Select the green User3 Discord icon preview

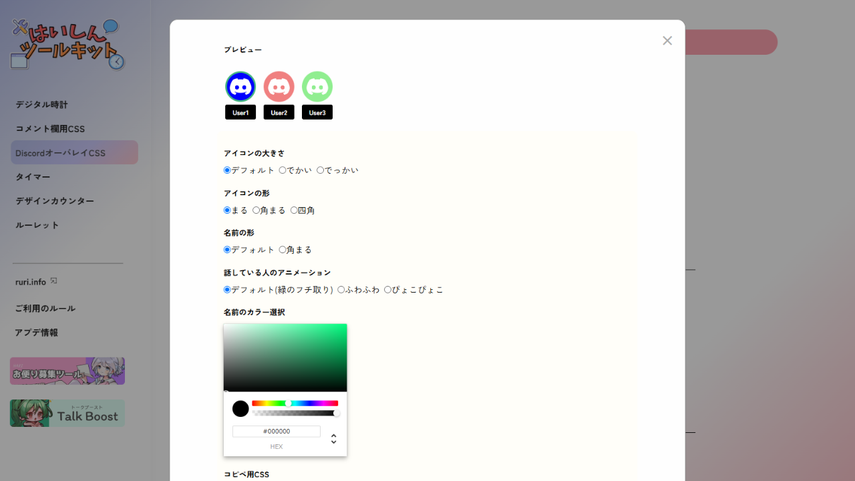point(317,86)
